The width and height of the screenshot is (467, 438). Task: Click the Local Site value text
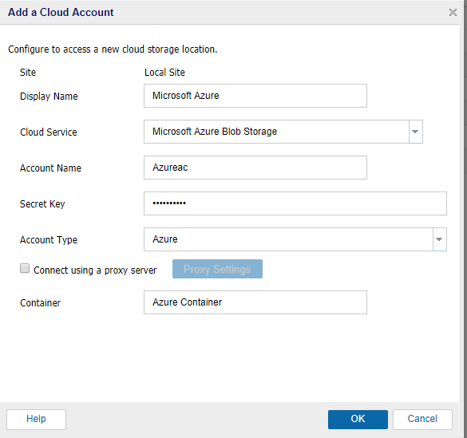(164, 73)
